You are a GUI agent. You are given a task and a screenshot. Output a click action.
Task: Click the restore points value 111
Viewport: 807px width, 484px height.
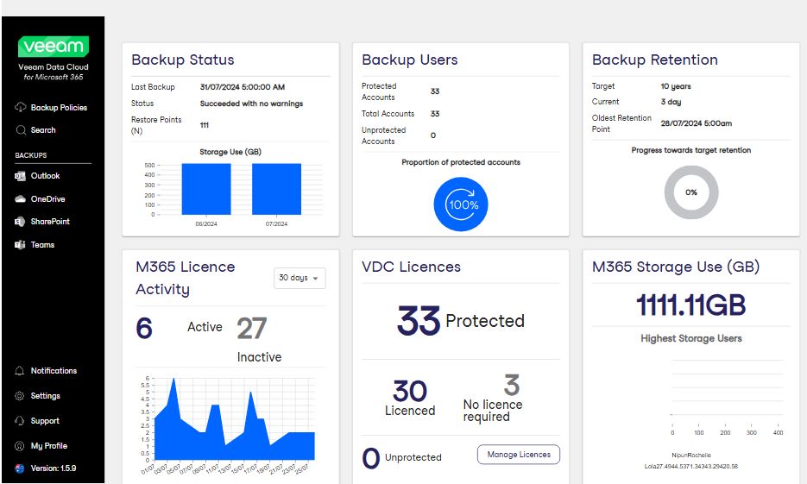[205, 125]
